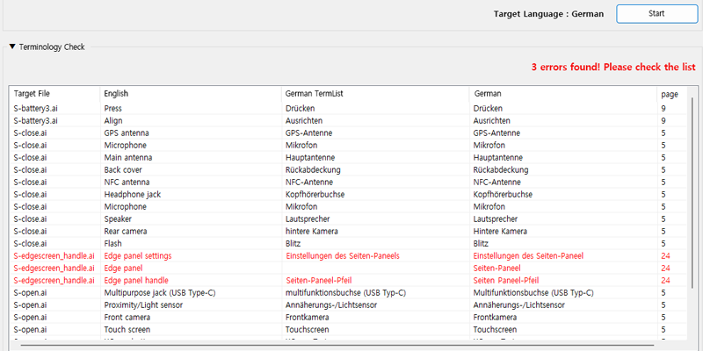Select the 'Align' row

tap(113, 121)
